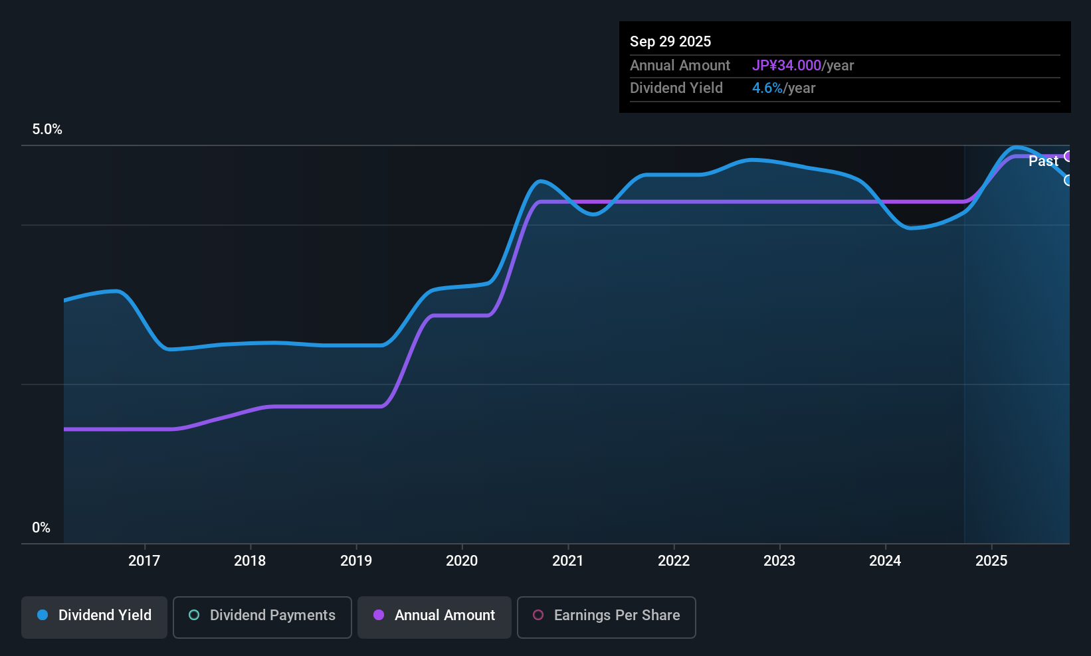Viewport: 1091px width, 656px height.
Task: Click the 2020 year on the timeline
Action: (462, 561)
